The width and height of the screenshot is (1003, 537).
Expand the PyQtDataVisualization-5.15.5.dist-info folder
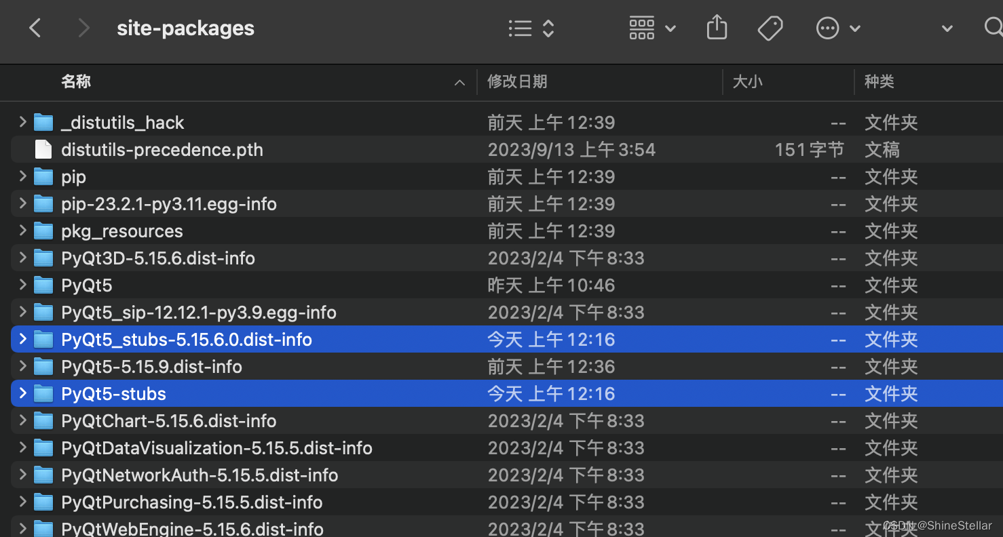[22, 447]
